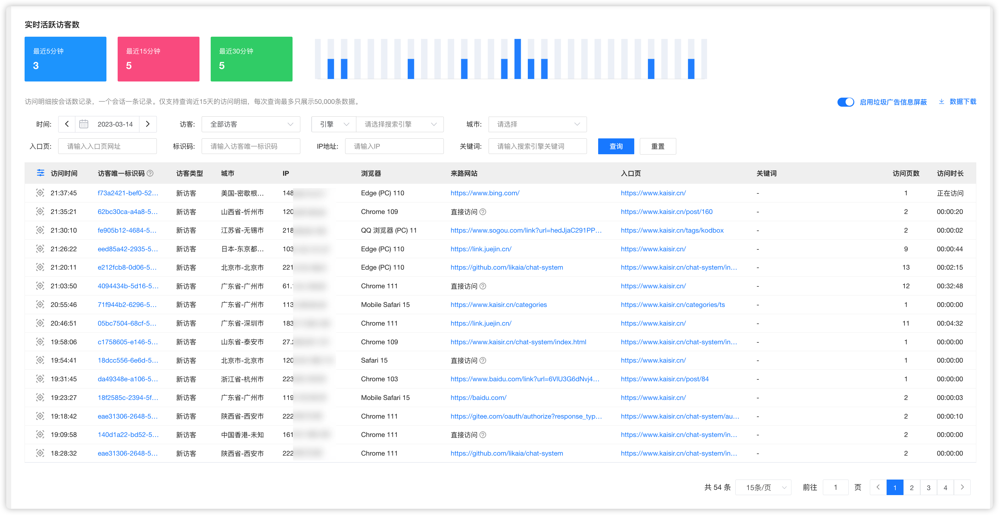The height and width of the screenshot is (515, 999).
Task: Click the next page arrow in pagination
Action: (962, 488)
